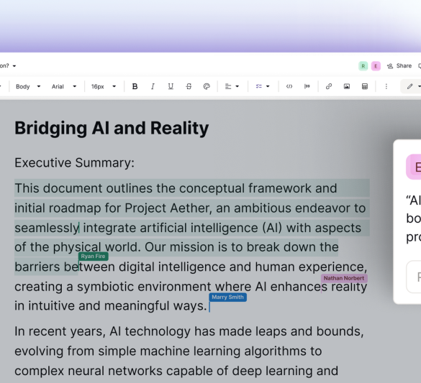Image resolution: width=421 pixels, height=383 pixels.
Task: Open the checklist type menu
Action: pyautogui.click(x=263, y=86)
